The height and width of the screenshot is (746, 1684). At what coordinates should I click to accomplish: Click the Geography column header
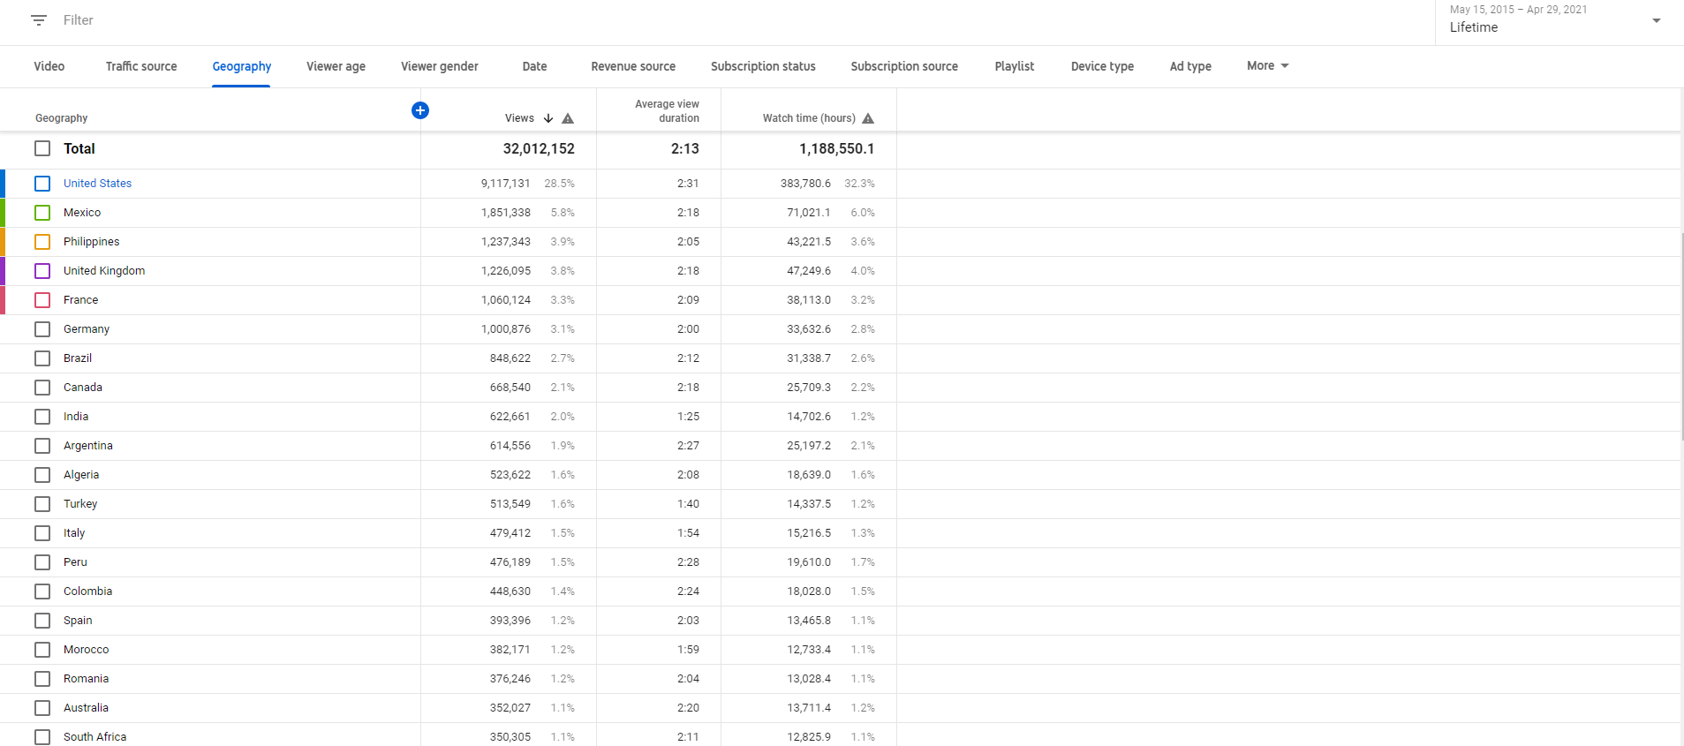[62, 118]
